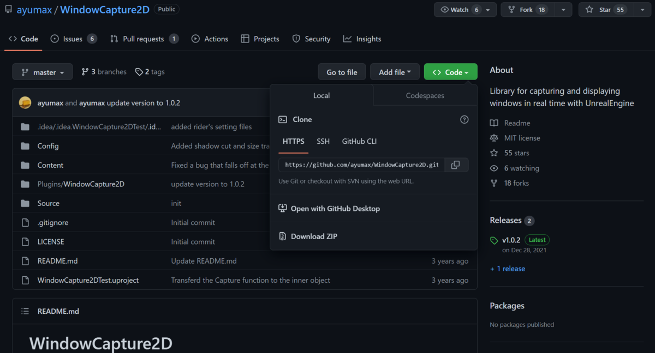Click the v1.0.2 release tag icon

tap(494, 240)
